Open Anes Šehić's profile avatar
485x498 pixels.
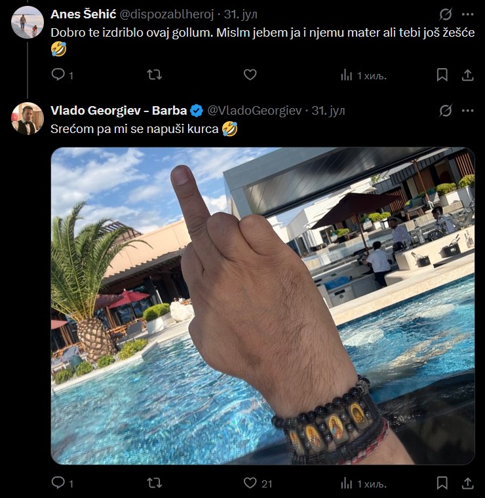pos(28,22)
